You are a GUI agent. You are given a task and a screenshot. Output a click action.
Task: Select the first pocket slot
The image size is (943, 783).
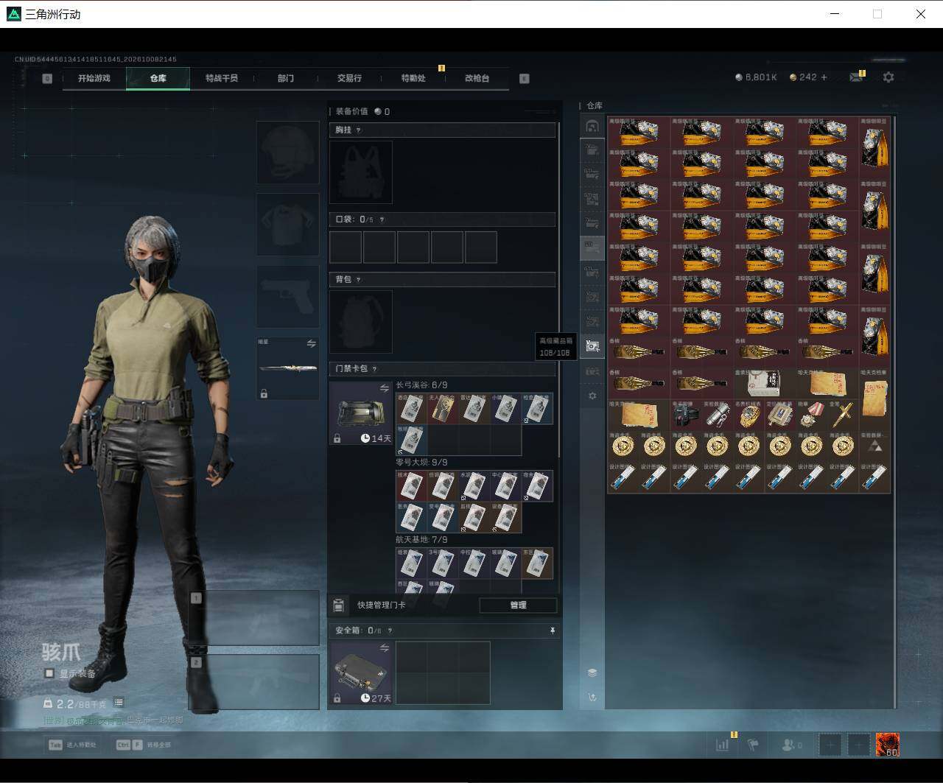pyautogui.click(x=346, y=247)
